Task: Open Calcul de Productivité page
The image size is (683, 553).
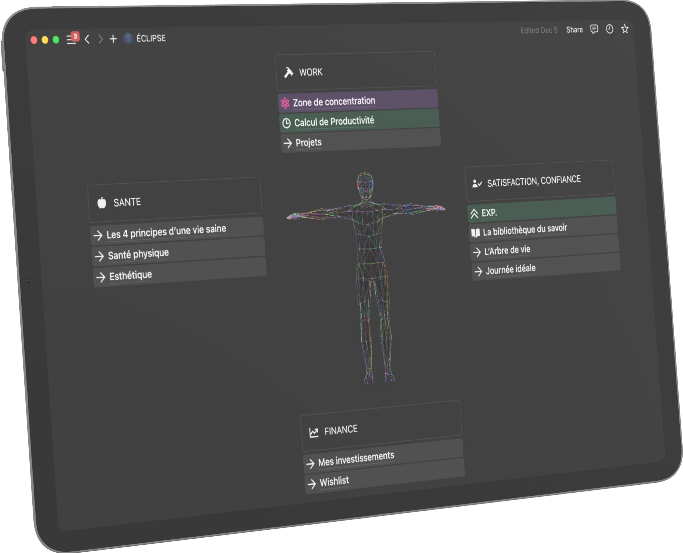Action: 334,122
